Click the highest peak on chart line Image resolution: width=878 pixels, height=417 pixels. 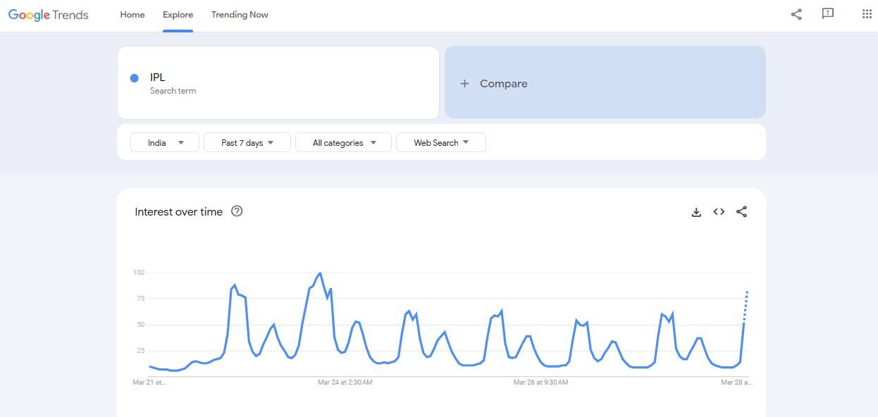tap(321, 273)
